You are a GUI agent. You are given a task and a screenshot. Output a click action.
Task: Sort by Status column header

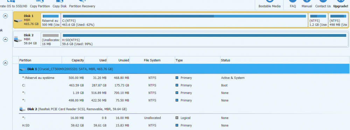(285, 60)
